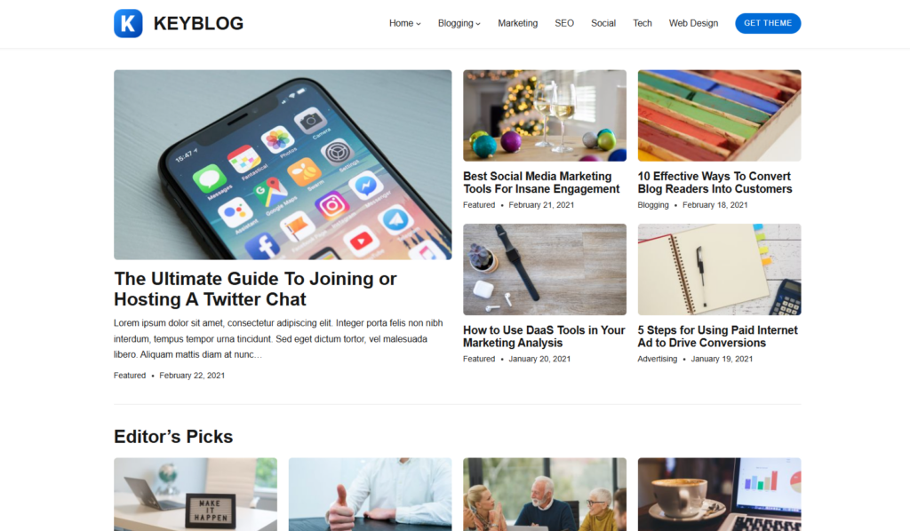Open the Social navigation link
The height and width of the screenshot is (531, 910).
(603, 23)
